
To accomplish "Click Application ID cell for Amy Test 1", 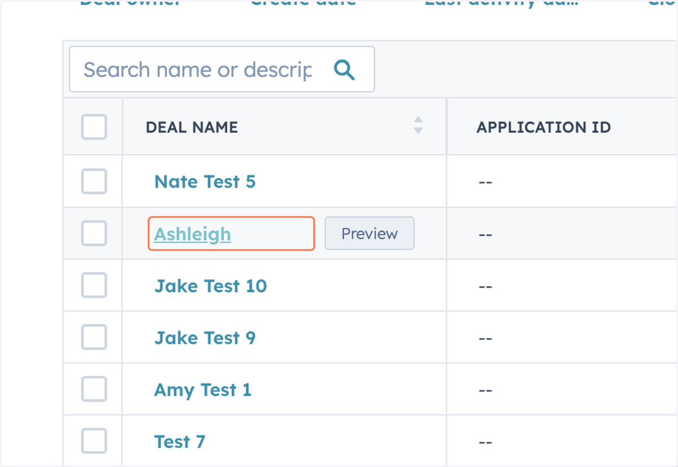I will click(x=563, y=389).
